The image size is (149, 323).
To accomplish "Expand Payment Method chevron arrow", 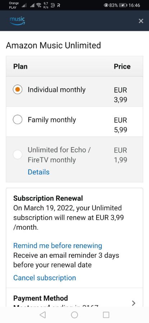I will pyautogui.click(x=134, y=303).
